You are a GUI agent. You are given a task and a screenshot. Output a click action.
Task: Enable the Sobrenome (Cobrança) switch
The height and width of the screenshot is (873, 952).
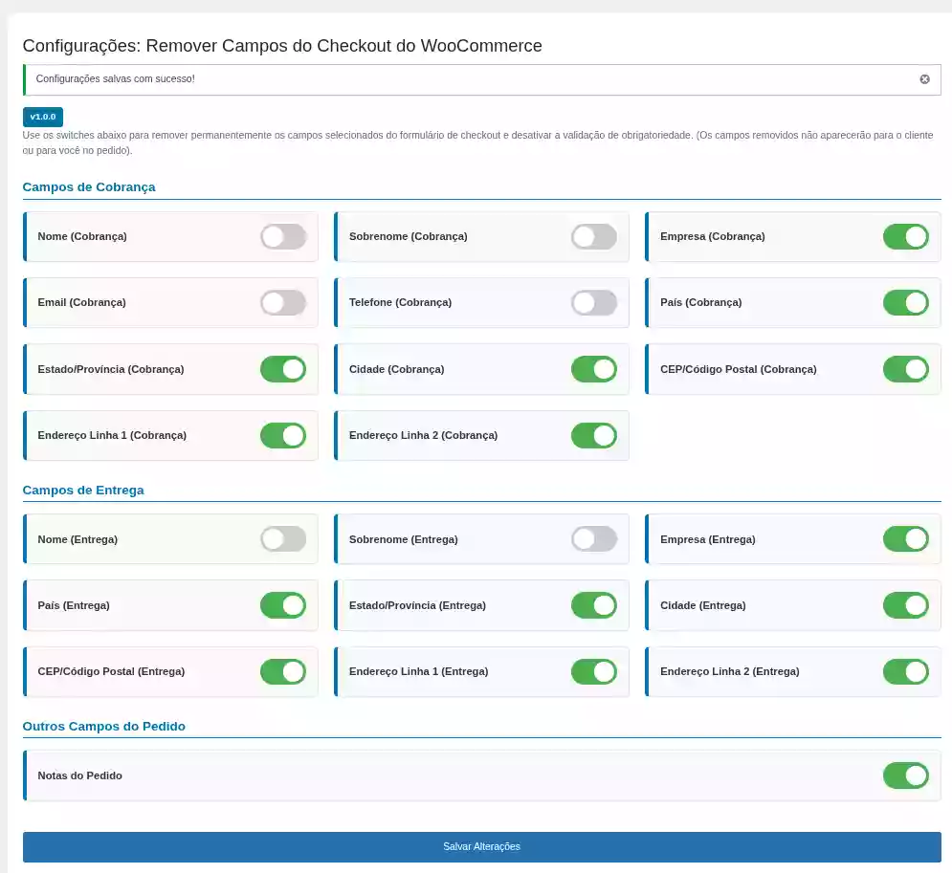pyautogui.click(x=594, y=237)
